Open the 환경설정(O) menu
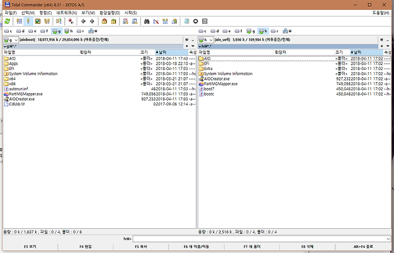 tap(110, 13)
